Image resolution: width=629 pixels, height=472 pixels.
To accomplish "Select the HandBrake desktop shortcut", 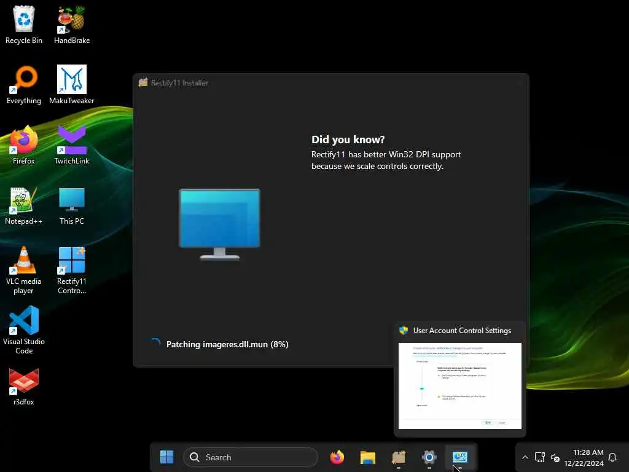I will coord(72,25).
